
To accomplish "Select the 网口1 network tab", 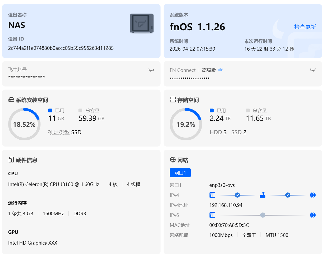I will coord(180,173).
